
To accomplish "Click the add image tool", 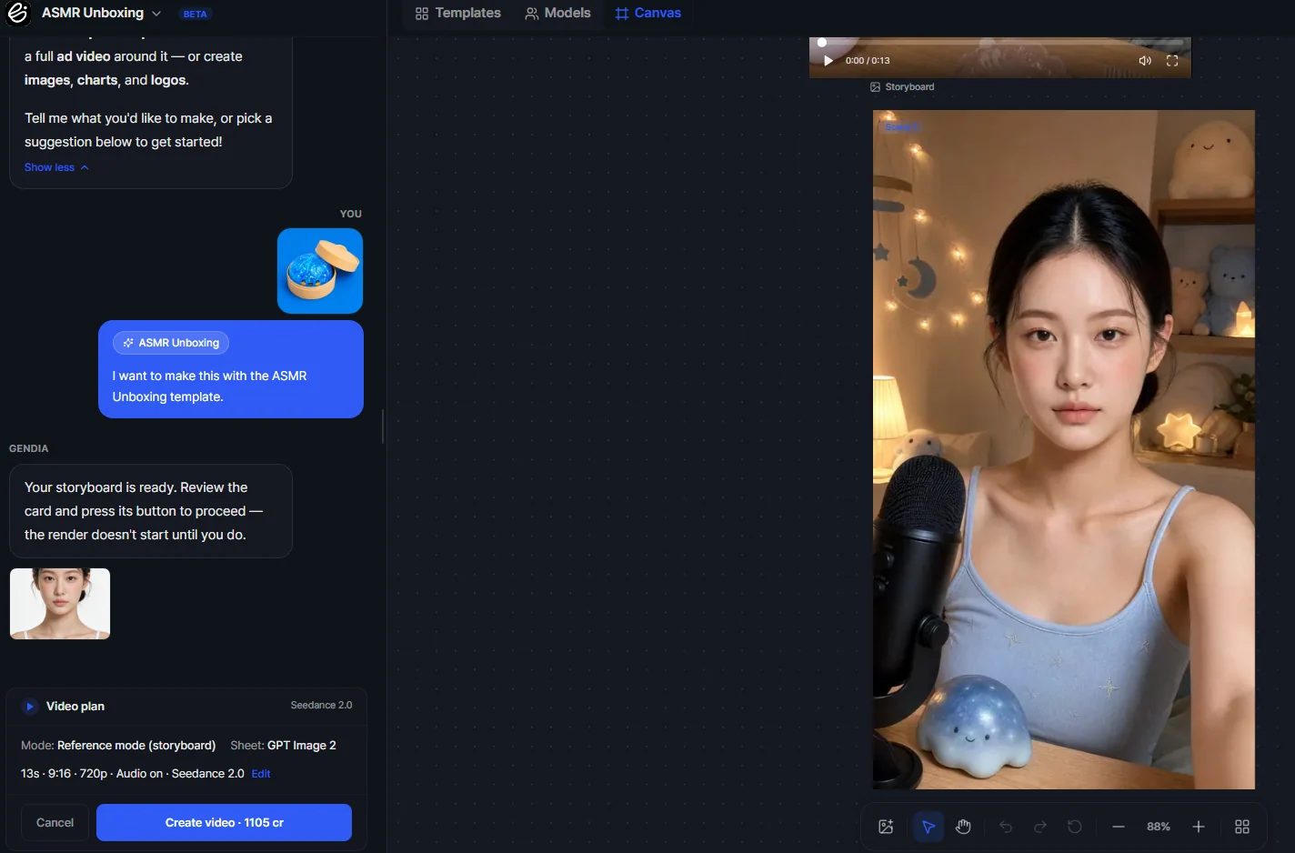I will pyautogui.click(x=886, y=827).
